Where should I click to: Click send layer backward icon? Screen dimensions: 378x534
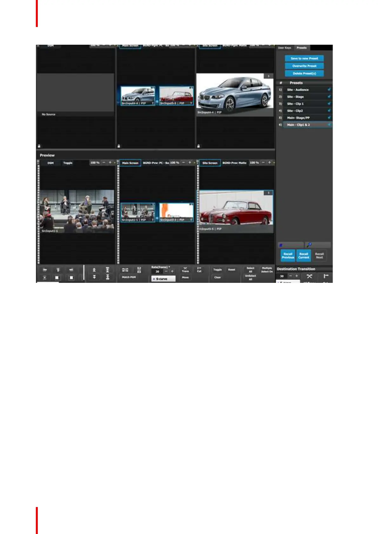(x=94, y=277)
